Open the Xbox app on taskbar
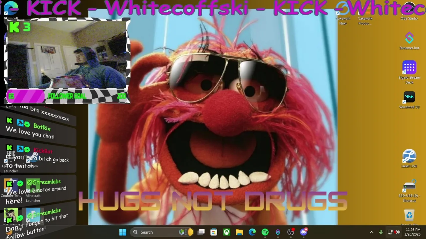 tap(227, 232)
